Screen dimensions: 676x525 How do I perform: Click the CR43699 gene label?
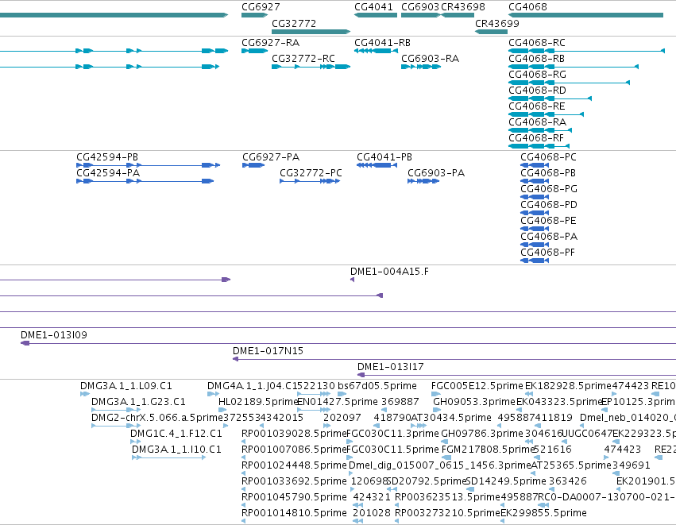click(x=497, y=23)
